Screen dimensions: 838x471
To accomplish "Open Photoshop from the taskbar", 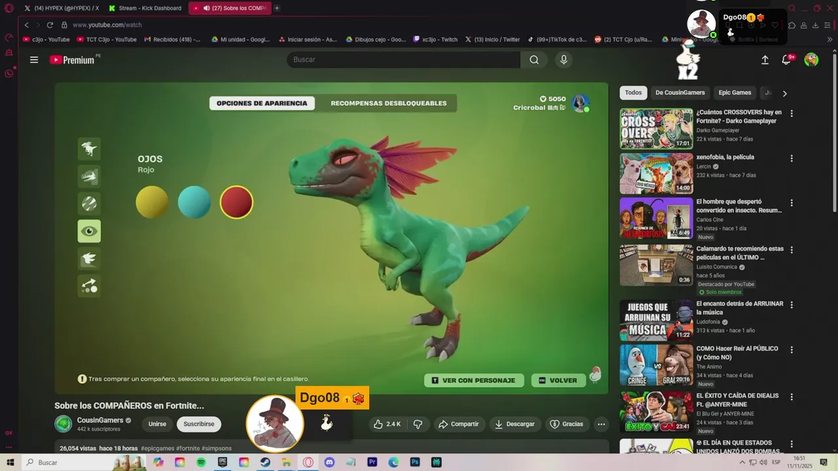I will 414,462.
